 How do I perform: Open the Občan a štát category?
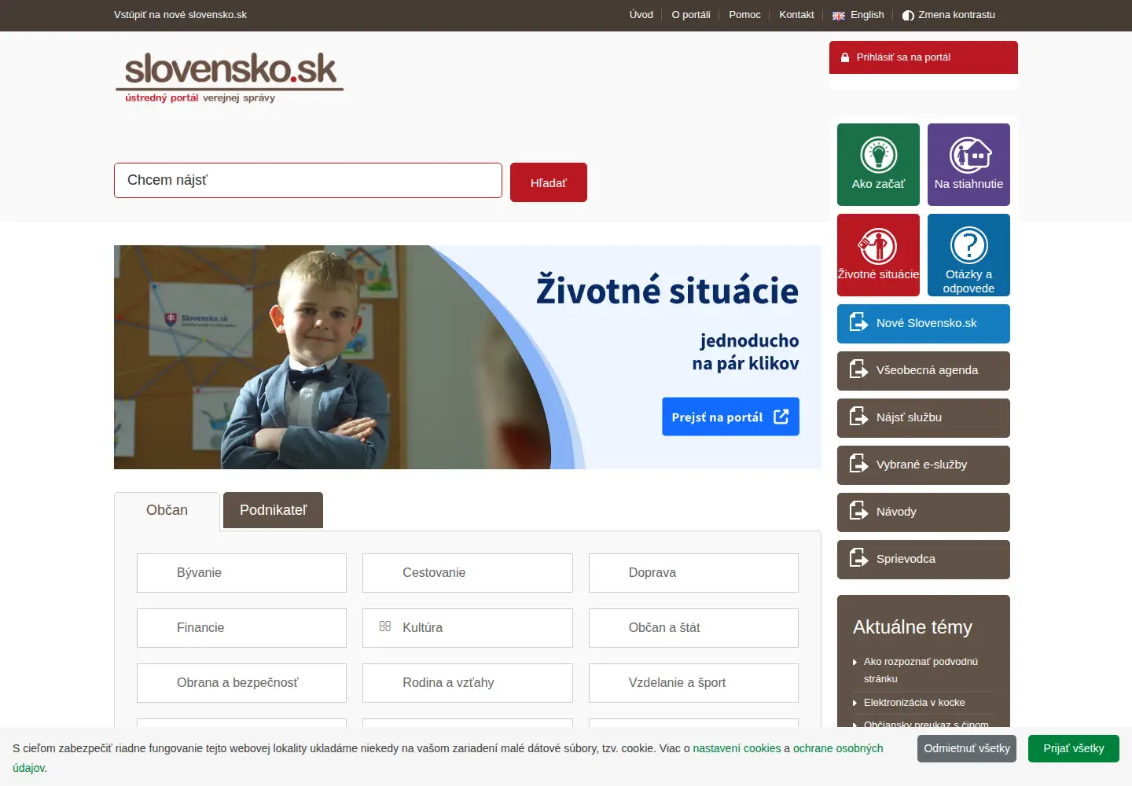click(693, 628)
